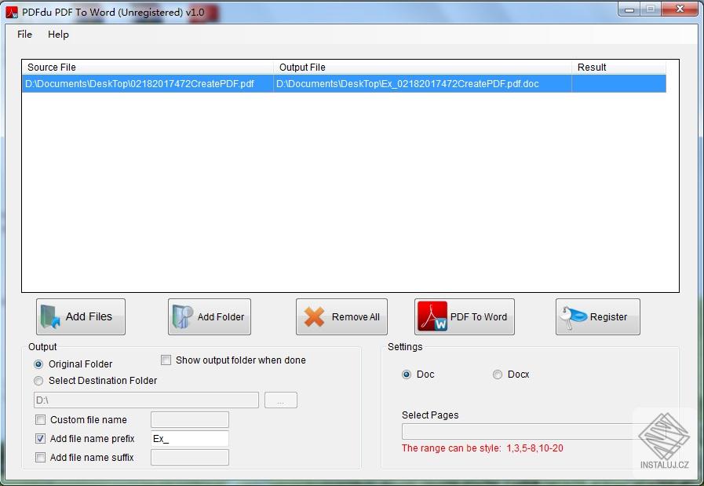704x486 pixels.
Task: Select source file 02182017472CreatePDF.pdf cell
Action: click(x=148, y=84)
